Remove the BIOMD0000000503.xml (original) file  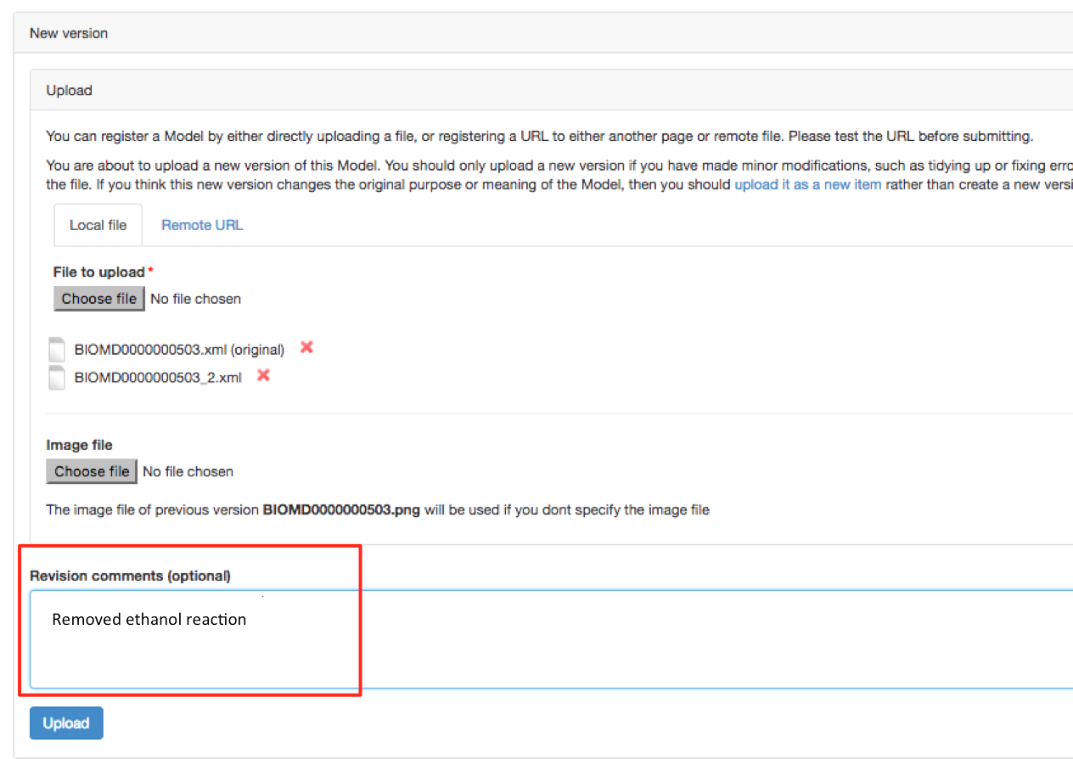tap(306, 347)
